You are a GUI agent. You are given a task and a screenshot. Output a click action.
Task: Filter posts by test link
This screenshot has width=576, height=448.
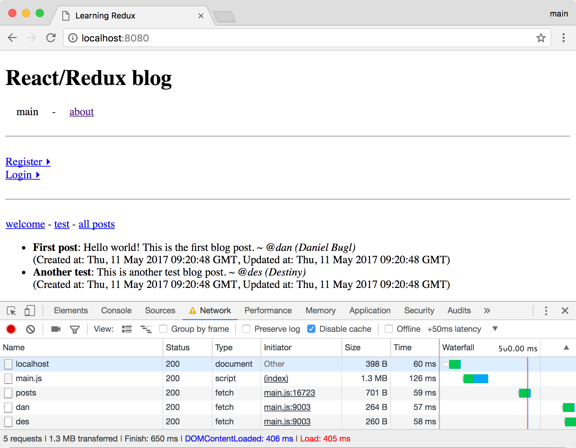coord(62,224)
